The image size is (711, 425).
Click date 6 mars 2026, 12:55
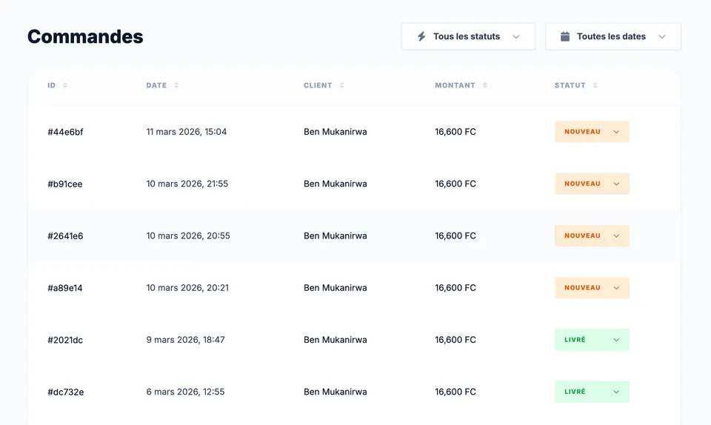pos(185,392)
